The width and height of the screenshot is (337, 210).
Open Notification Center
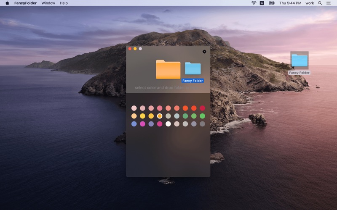pyautogui.click(x=328, y=3)
